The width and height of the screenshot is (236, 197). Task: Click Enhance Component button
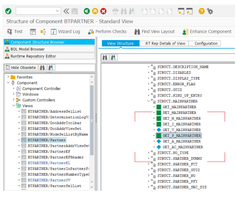tap(207, 32)
